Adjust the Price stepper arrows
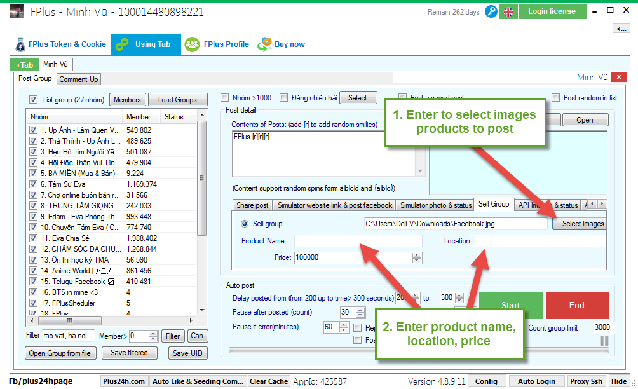638x389 pixels. tap(417, 257)
